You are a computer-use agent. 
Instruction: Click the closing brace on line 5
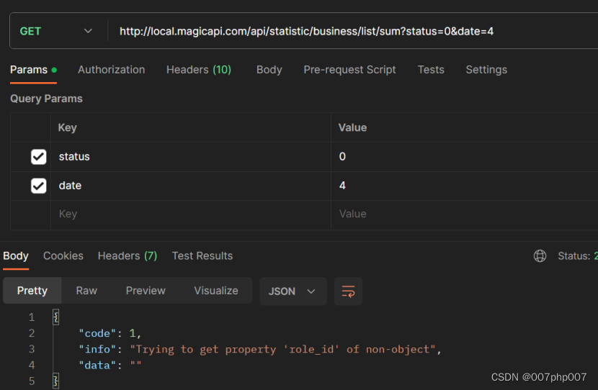click(x=55, y=381)
